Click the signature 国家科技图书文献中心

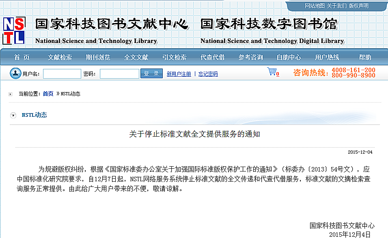point(342,225)
